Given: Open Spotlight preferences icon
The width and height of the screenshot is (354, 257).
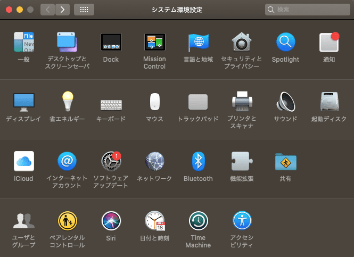Looking at the screenshot, I should coord(285,42).
